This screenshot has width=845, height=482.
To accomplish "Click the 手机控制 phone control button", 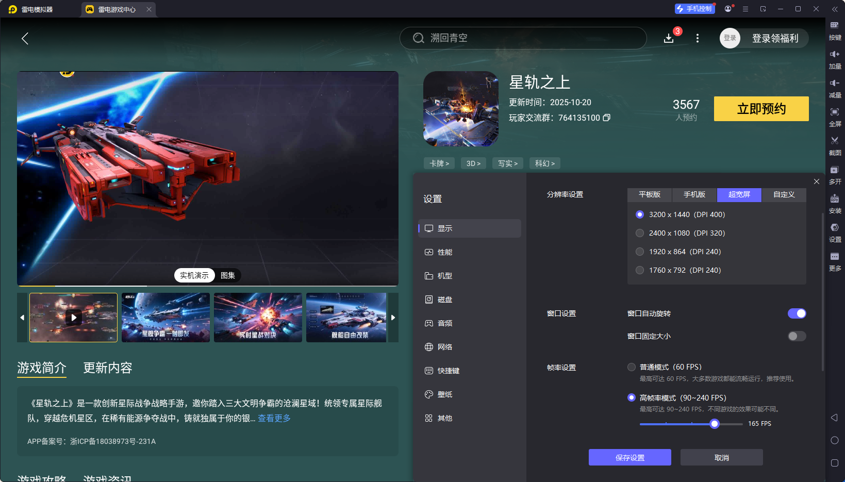I will [x=694, y=9].
